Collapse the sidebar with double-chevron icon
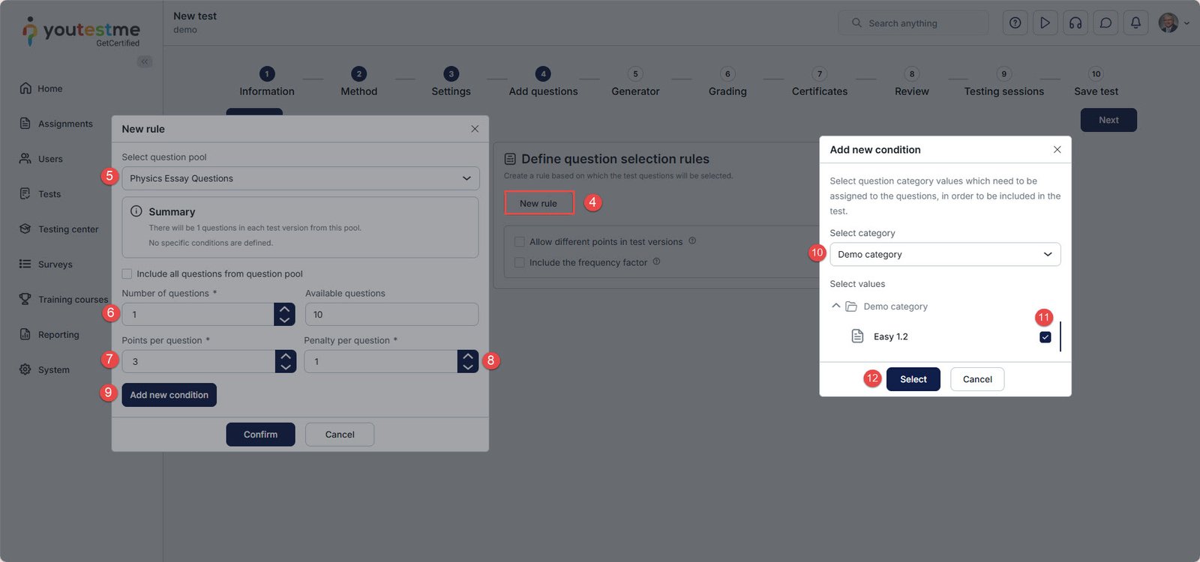Image resolution: width=1200 pixels, height=562 pixels. [x=145, y=61]
